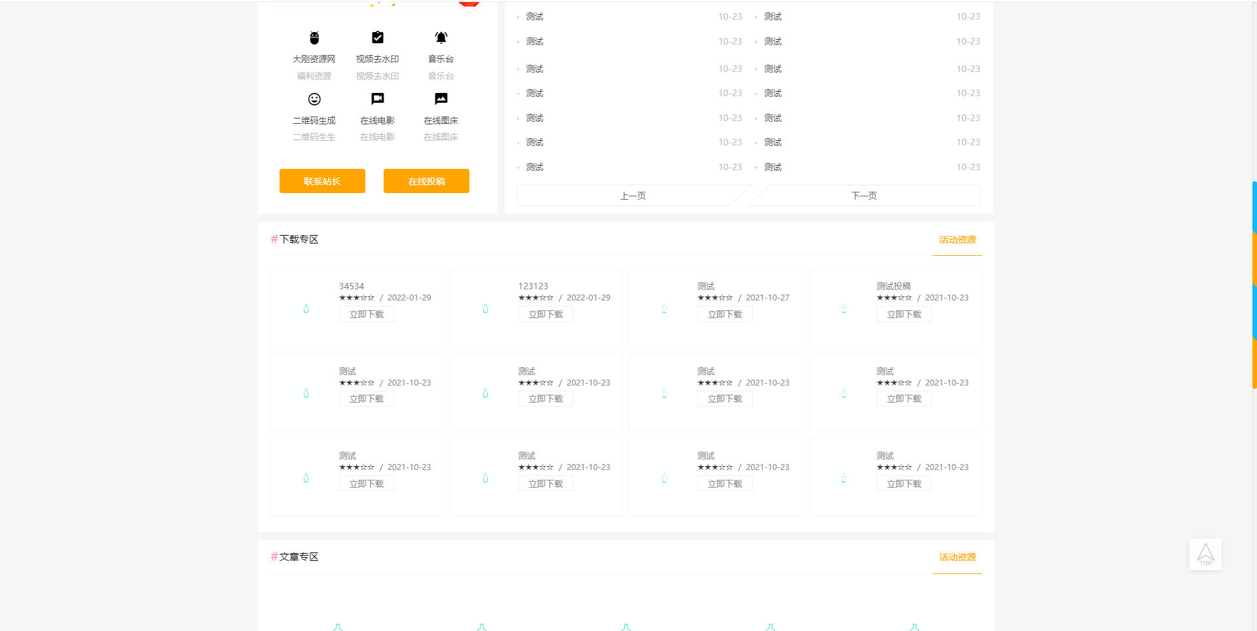Select 活动资源 tab in 文章专区
Screen dimensions: 1257x631
pos(957,557)
